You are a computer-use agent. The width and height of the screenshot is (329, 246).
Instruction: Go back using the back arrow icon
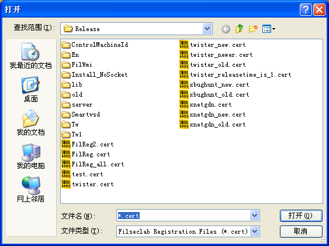point(226,29)
